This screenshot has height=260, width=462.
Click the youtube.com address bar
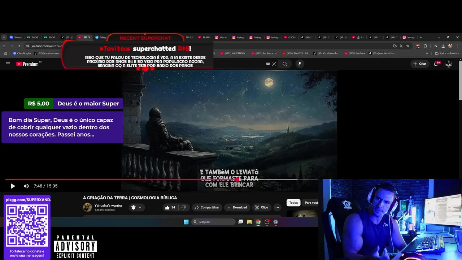47,46
